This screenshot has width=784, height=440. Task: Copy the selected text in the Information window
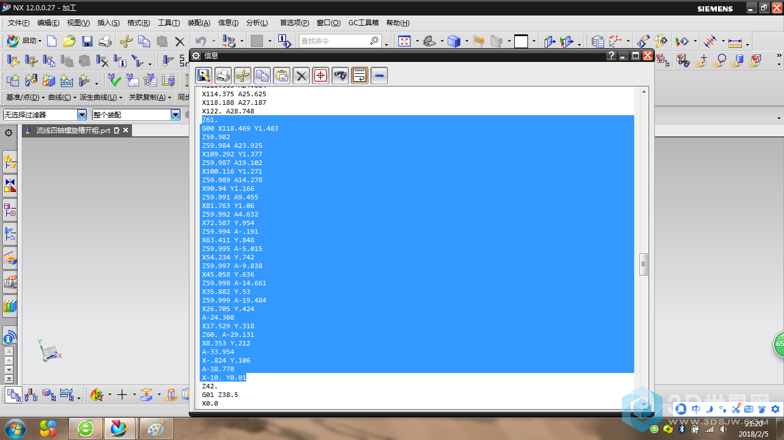pos(262,75)
